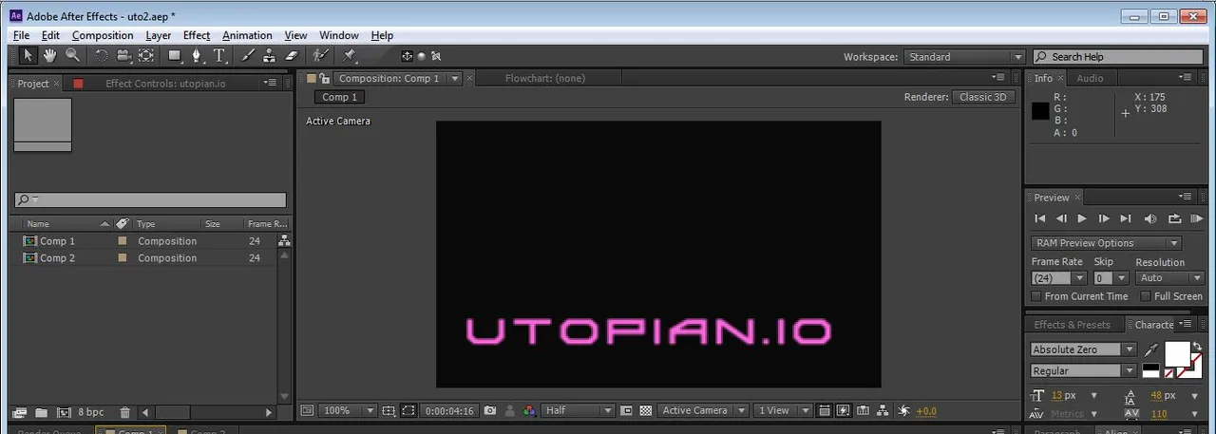Screen dimensions: 1216x434
Task: Open RAM Preview Options dropdown
Action: (x=1106, y=243)
